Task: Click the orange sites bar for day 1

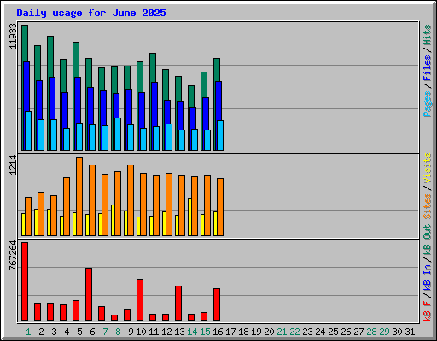Action: (28, 217)
